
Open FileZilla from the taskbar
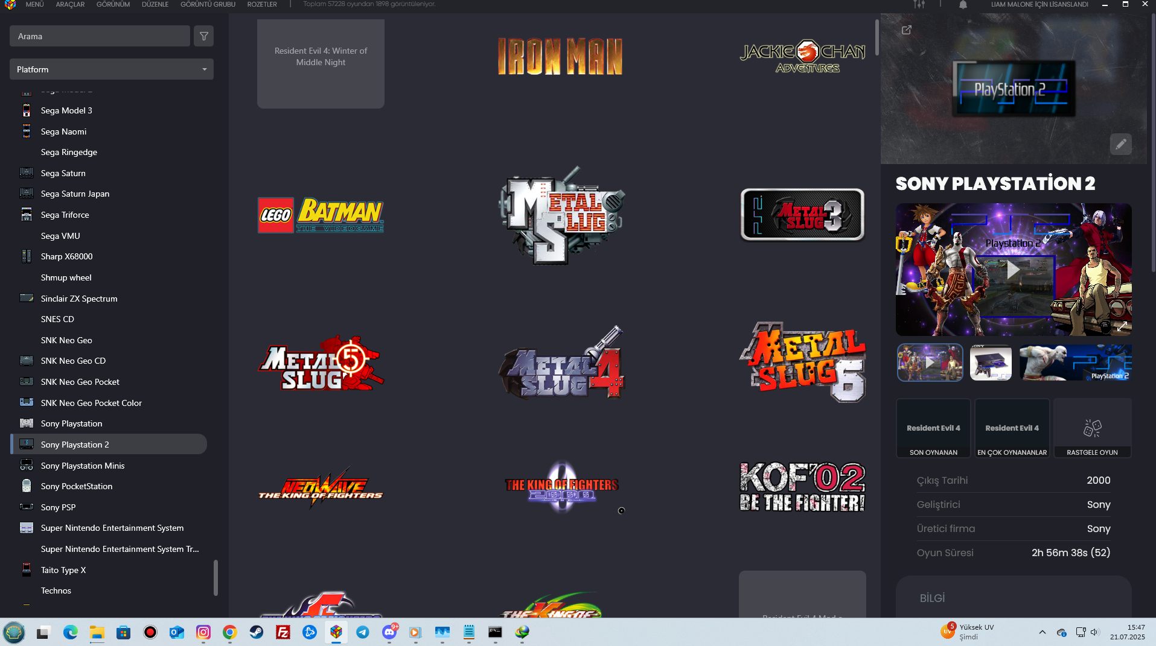283,632
